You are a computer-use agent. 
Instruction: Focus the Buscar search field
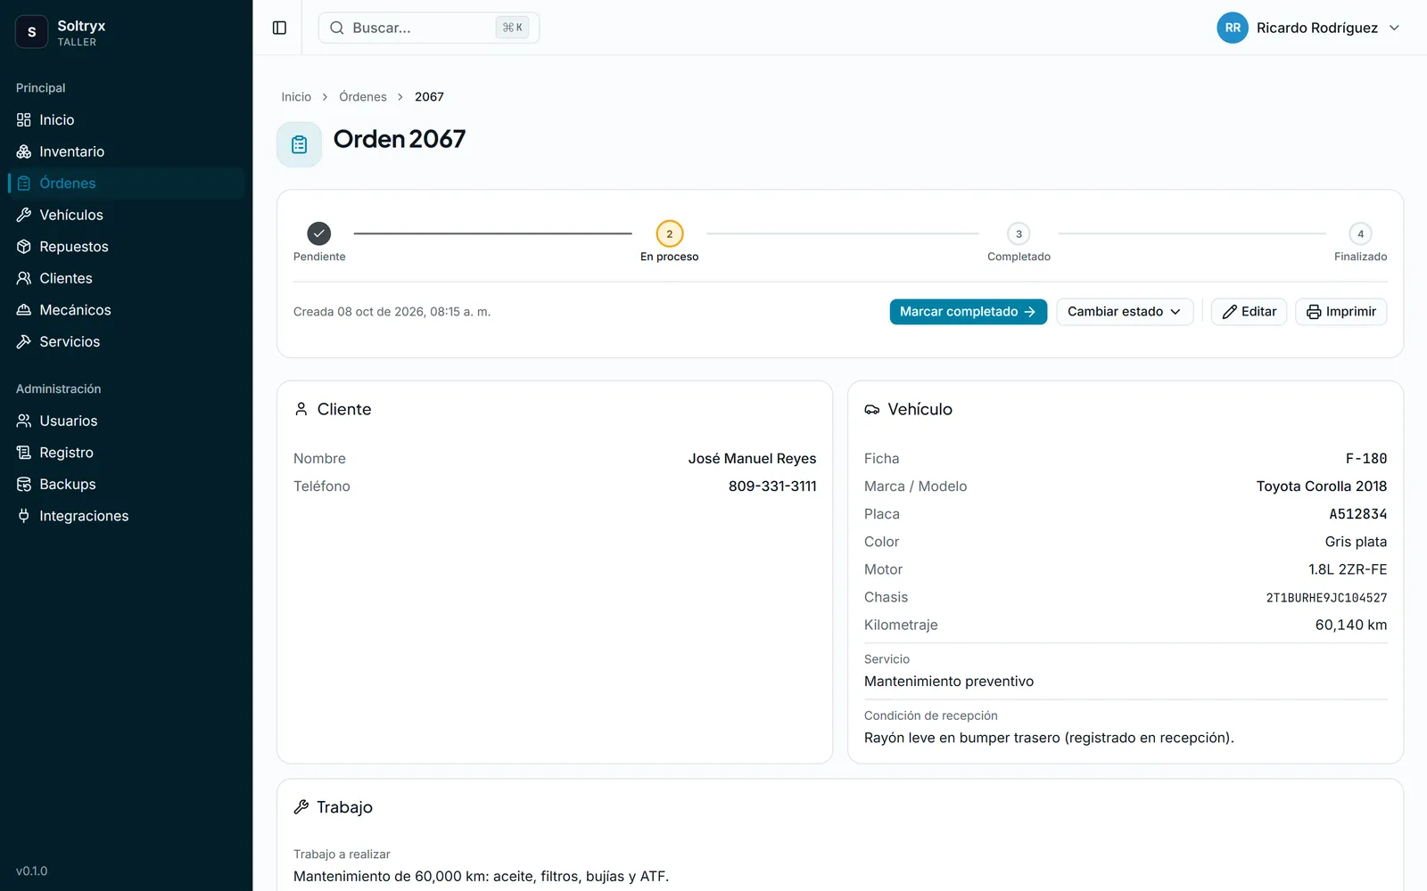pos(429,28)
